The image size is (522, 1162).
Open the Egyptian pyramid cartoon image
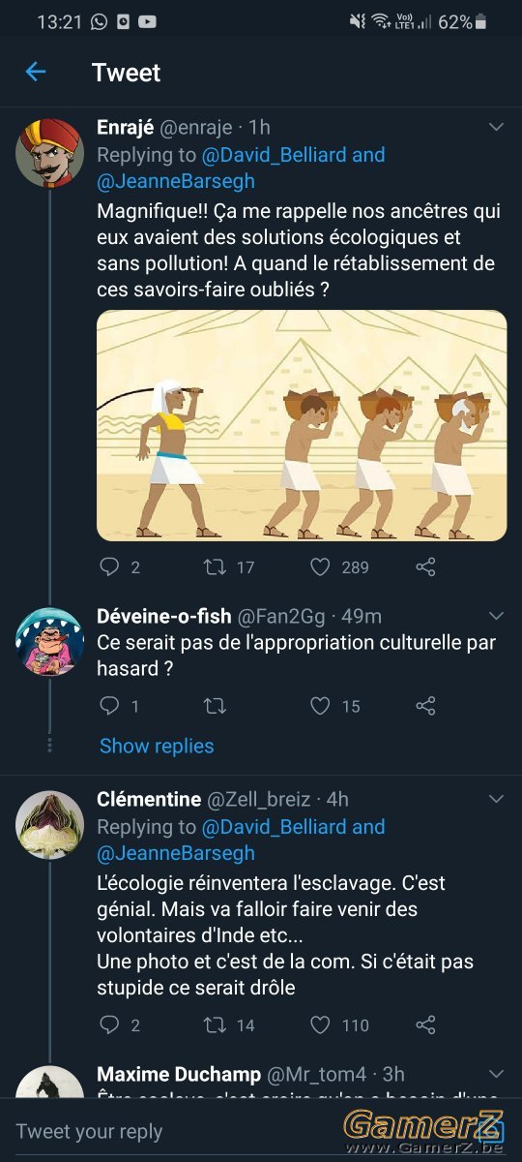pyautogui.click(x=302, y=425)
